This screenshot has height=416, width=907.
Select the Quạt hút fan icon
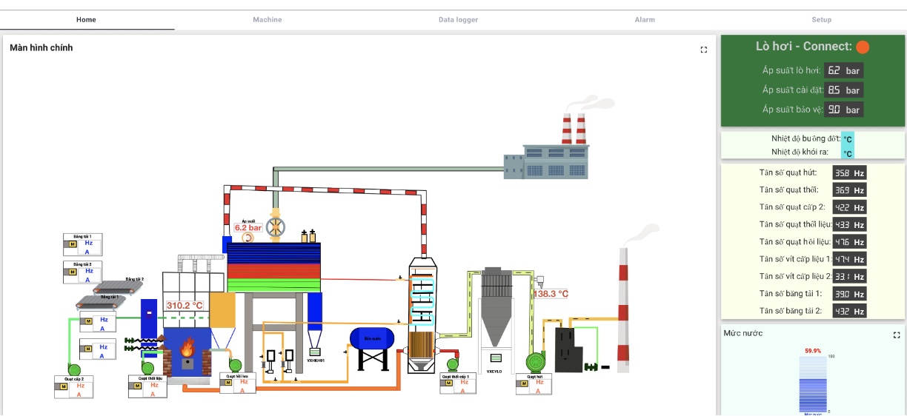point(535,362)
